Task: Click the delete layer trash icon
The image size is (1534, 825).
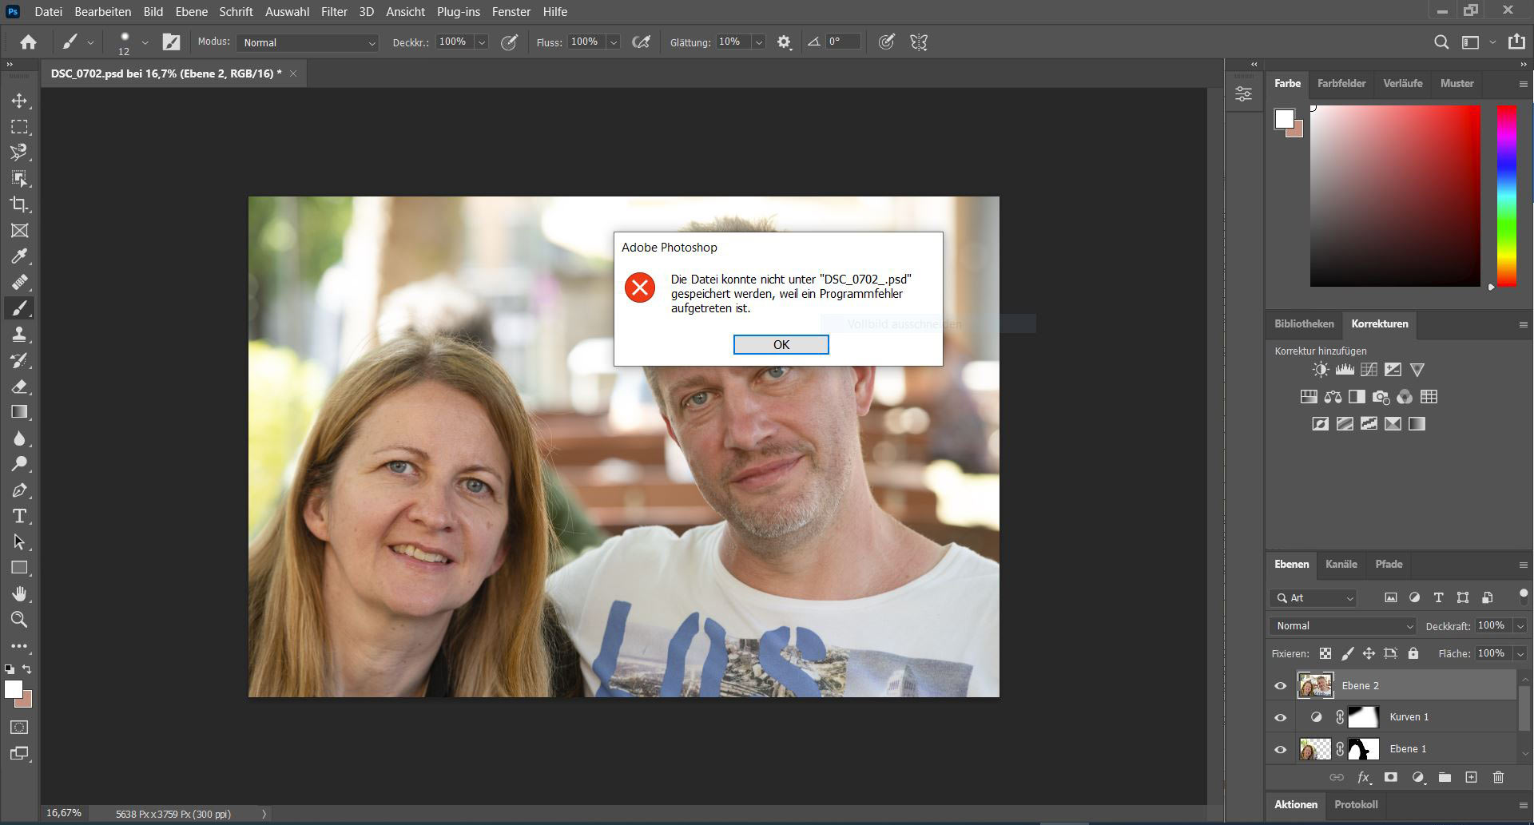Action: tap(1498, 777)
